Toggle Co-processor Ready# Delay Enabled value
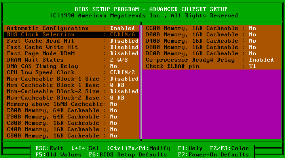 point(261,60)
